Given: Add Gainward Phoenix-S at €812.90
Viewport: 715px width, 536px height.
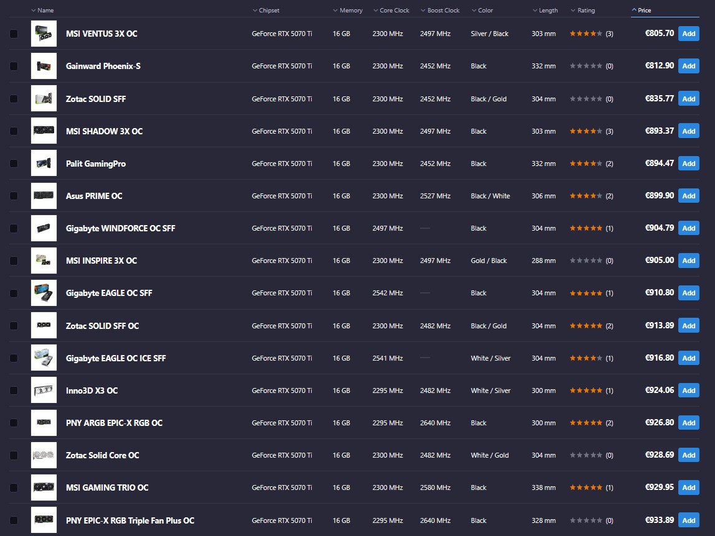Looking at the screenshot, I should pos(688,66).
